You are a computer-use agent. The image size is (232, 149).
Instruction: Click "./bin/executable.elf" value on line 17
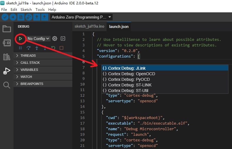(163, 123)
